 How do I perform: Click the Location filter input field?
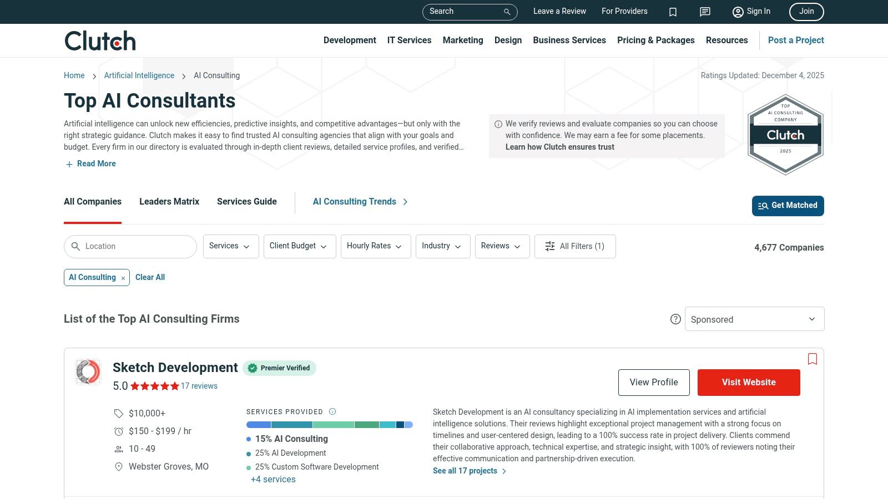tap(130, 247)
